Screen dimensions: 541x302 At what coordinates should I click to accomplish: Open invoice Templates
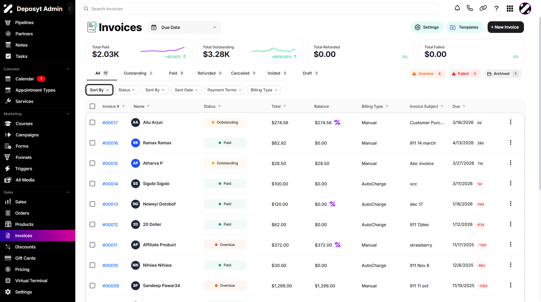point(464,27)
